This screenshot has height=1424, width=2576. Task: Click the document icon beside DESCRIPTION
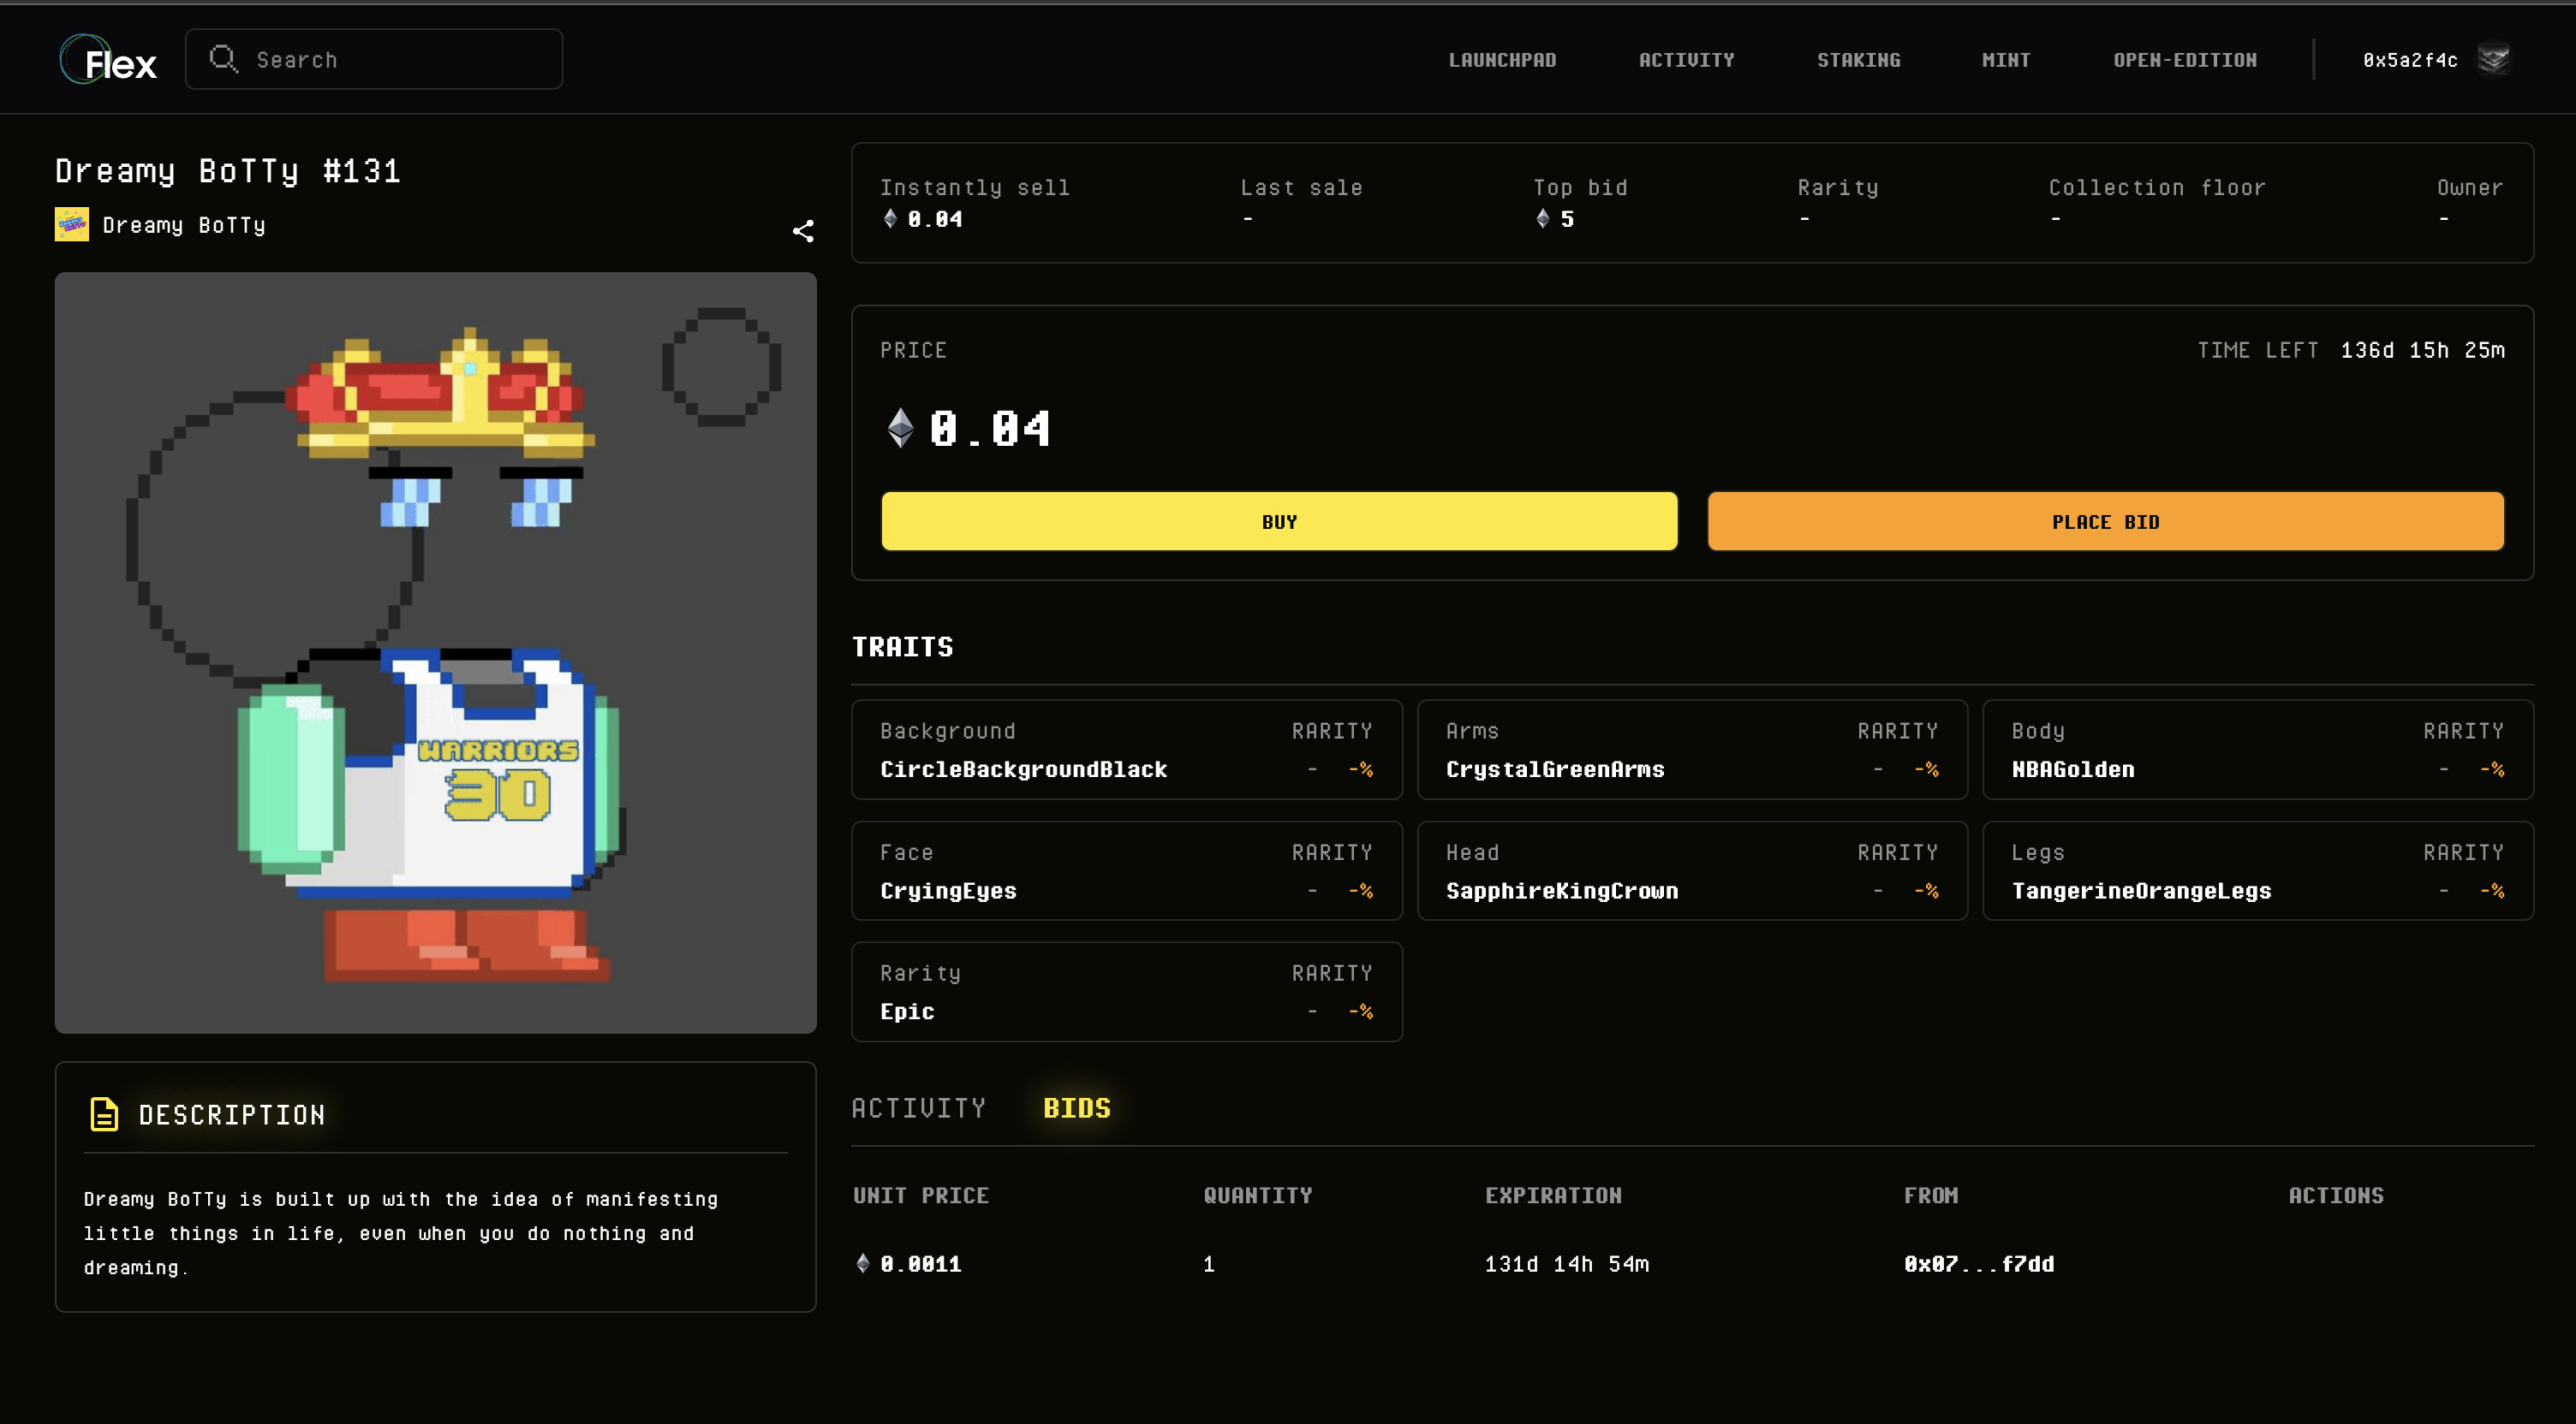point(104,1113)
